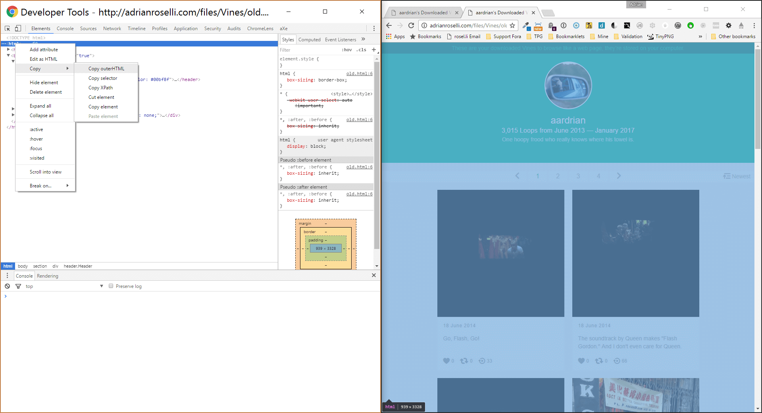
Task: Open the 'top' execution context dropdown
Action: (64, 286)
